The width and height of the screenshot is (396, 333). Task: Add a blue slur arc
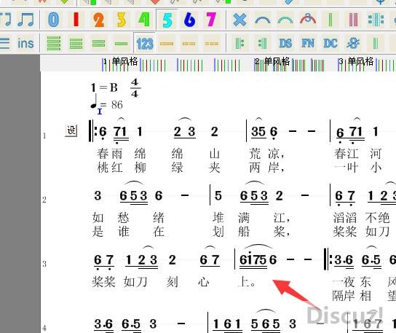pos(262,20)
